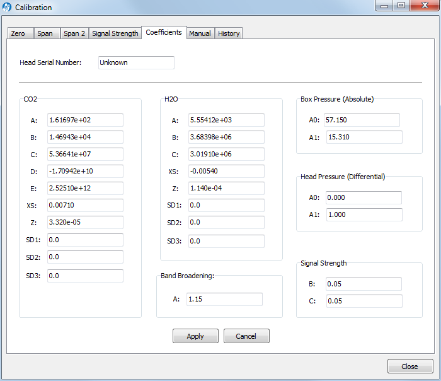Click the H2O SD3 field
Image resolution: width=441 pixels, height=381 pixels.
(x=226, y=242)
